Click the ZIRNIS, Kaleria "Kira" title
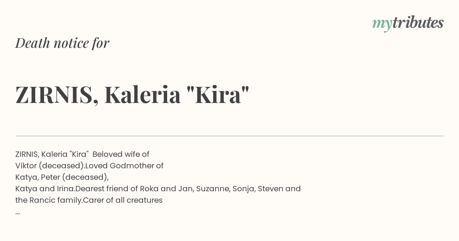459x241 pixels. [132, 95]
